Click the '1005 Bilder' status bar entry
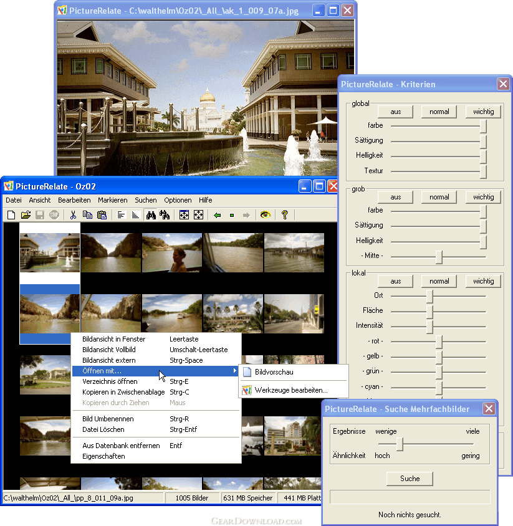This screenshot has height=526, width=513. point(192,498)
